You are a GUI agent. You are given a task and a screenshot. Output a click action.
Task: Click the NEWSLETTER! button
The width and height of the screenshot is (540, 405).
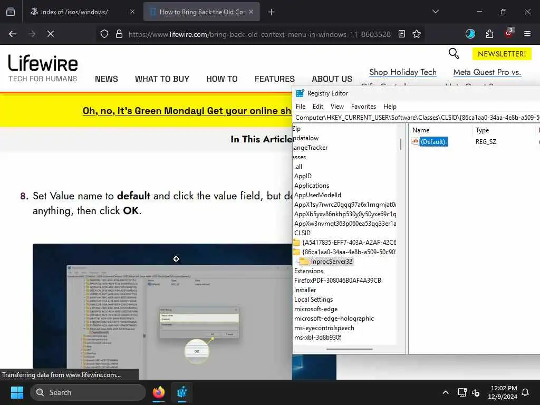pos(502,54)
